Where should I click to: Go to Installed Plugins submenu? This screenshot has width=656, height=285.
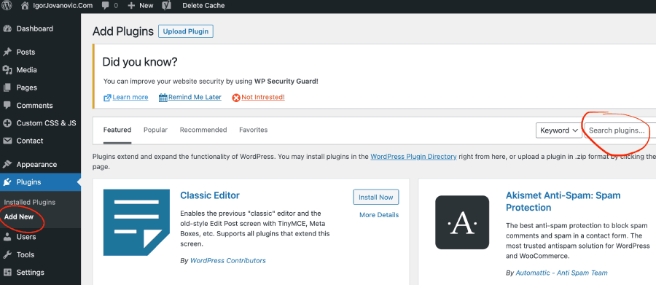[30, 202]
